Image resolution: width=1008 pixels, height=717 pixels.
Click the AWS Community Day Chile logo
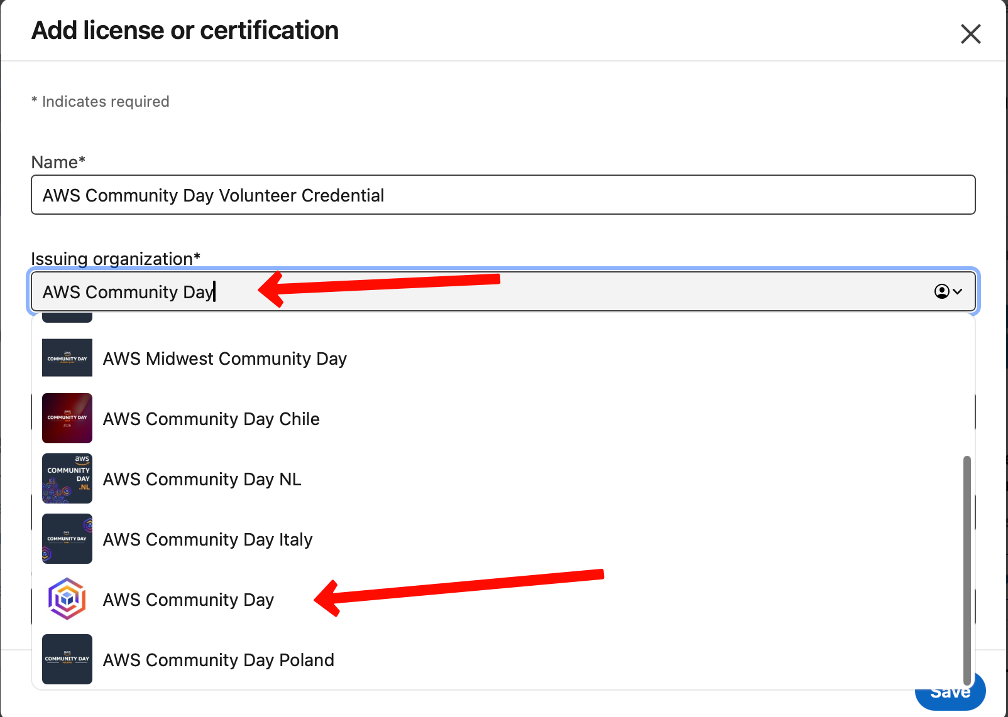[67, 418]
